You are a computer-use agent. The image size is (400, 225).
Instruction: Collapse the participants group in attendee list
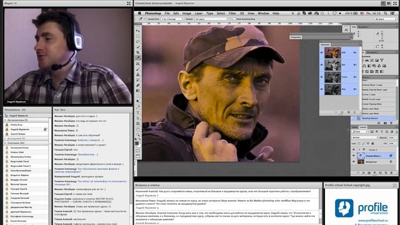pos(6,143)
